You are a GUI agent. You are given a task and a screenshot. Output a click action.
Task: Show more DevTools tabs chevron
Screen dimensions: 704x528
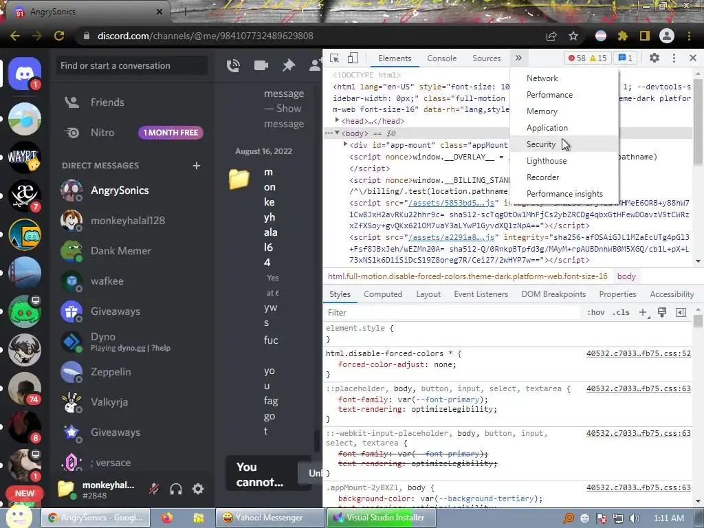[x=518, y=58]
